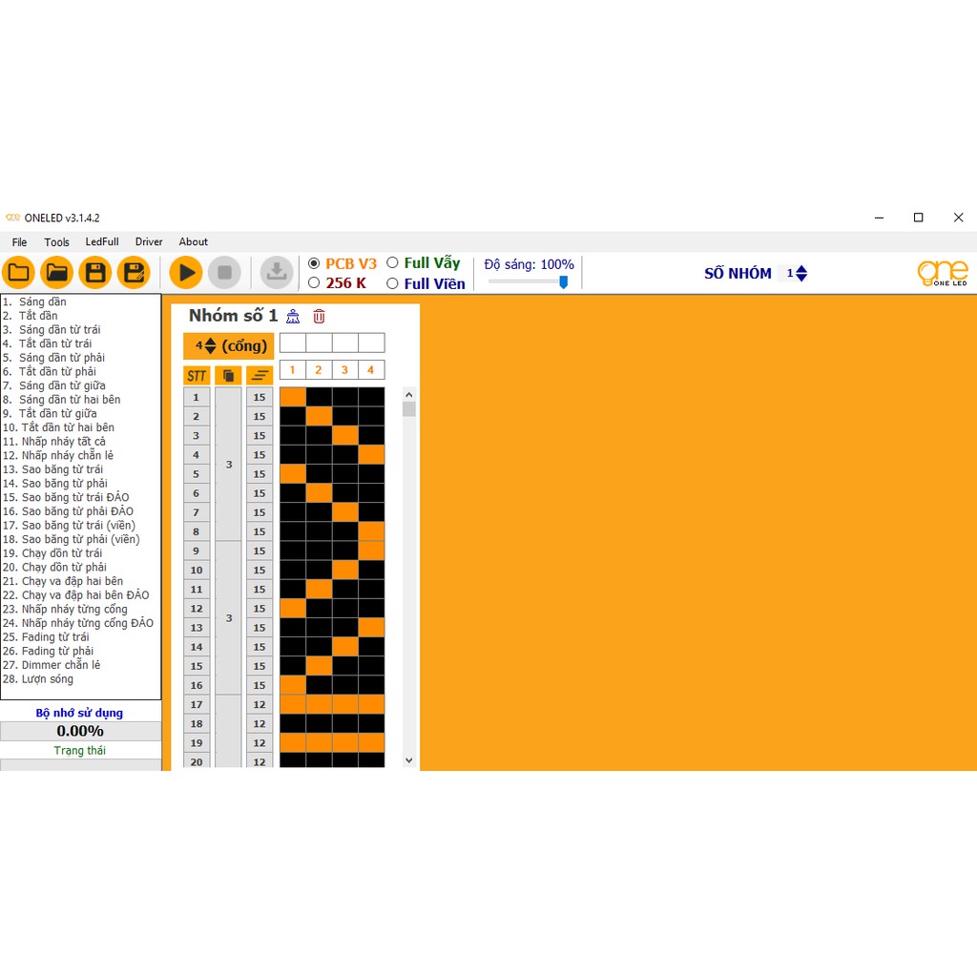977x977 pixels.
Task: Click port column header 2
Action: pyautogui.click(x=319, y=369)
